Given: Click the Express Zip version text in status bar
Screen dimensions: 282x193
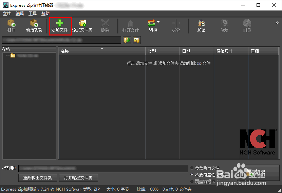Looking at the screenshot, I should 41,189.
